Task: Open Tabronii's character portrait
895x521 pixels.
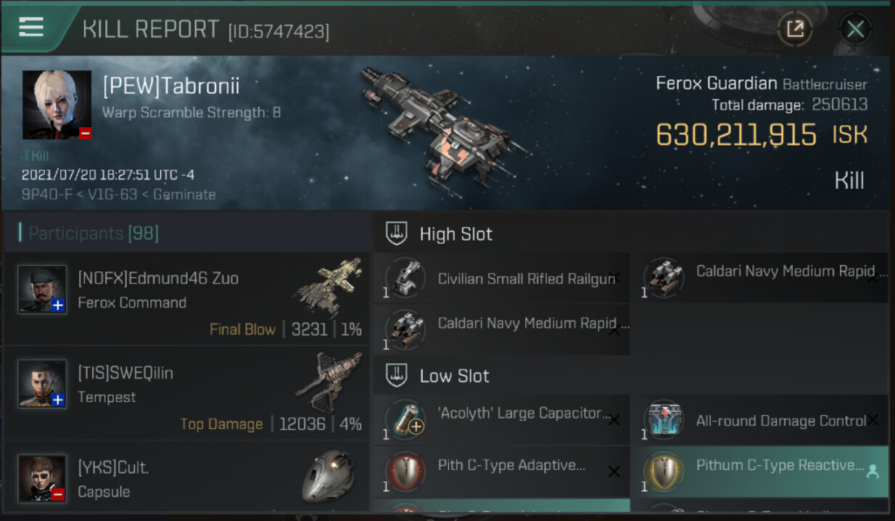Action: coord(57,104)
